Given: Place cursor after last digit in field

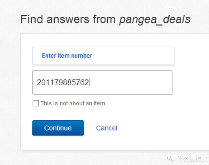Looking at the screenshot, I should point(89,82).
